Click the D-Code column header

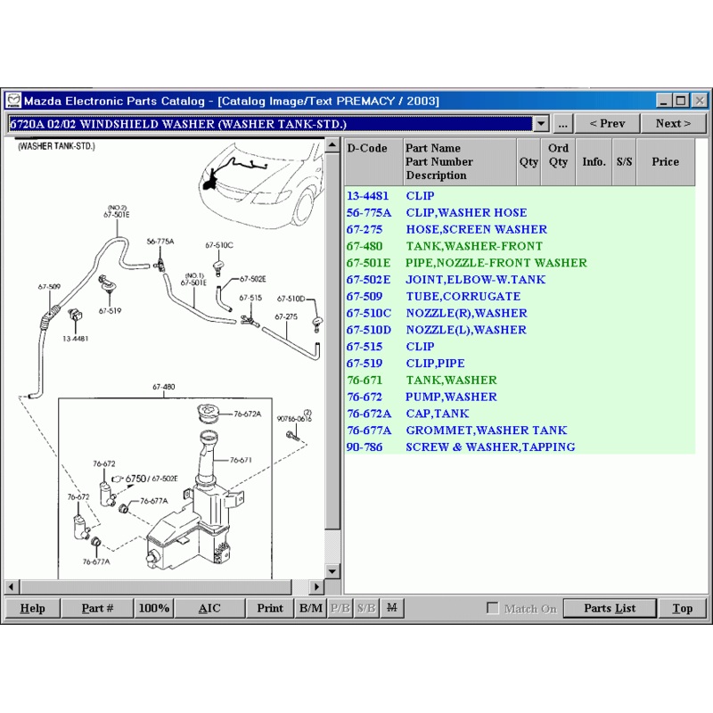(x=373, y=162)
